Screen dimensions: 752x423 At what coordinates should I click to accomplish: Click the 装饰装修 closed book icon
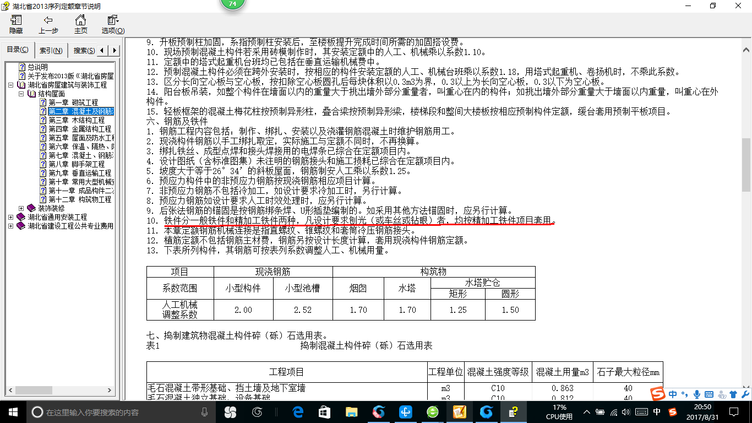[31, 208]
